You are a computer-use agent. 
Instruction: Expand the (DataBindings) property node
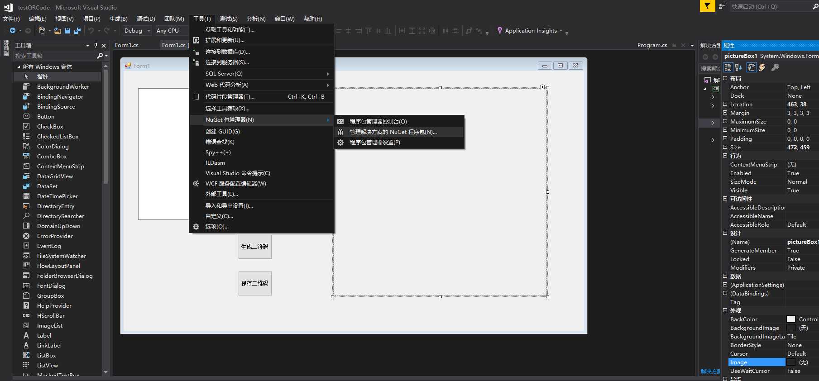tap(725, 293)
